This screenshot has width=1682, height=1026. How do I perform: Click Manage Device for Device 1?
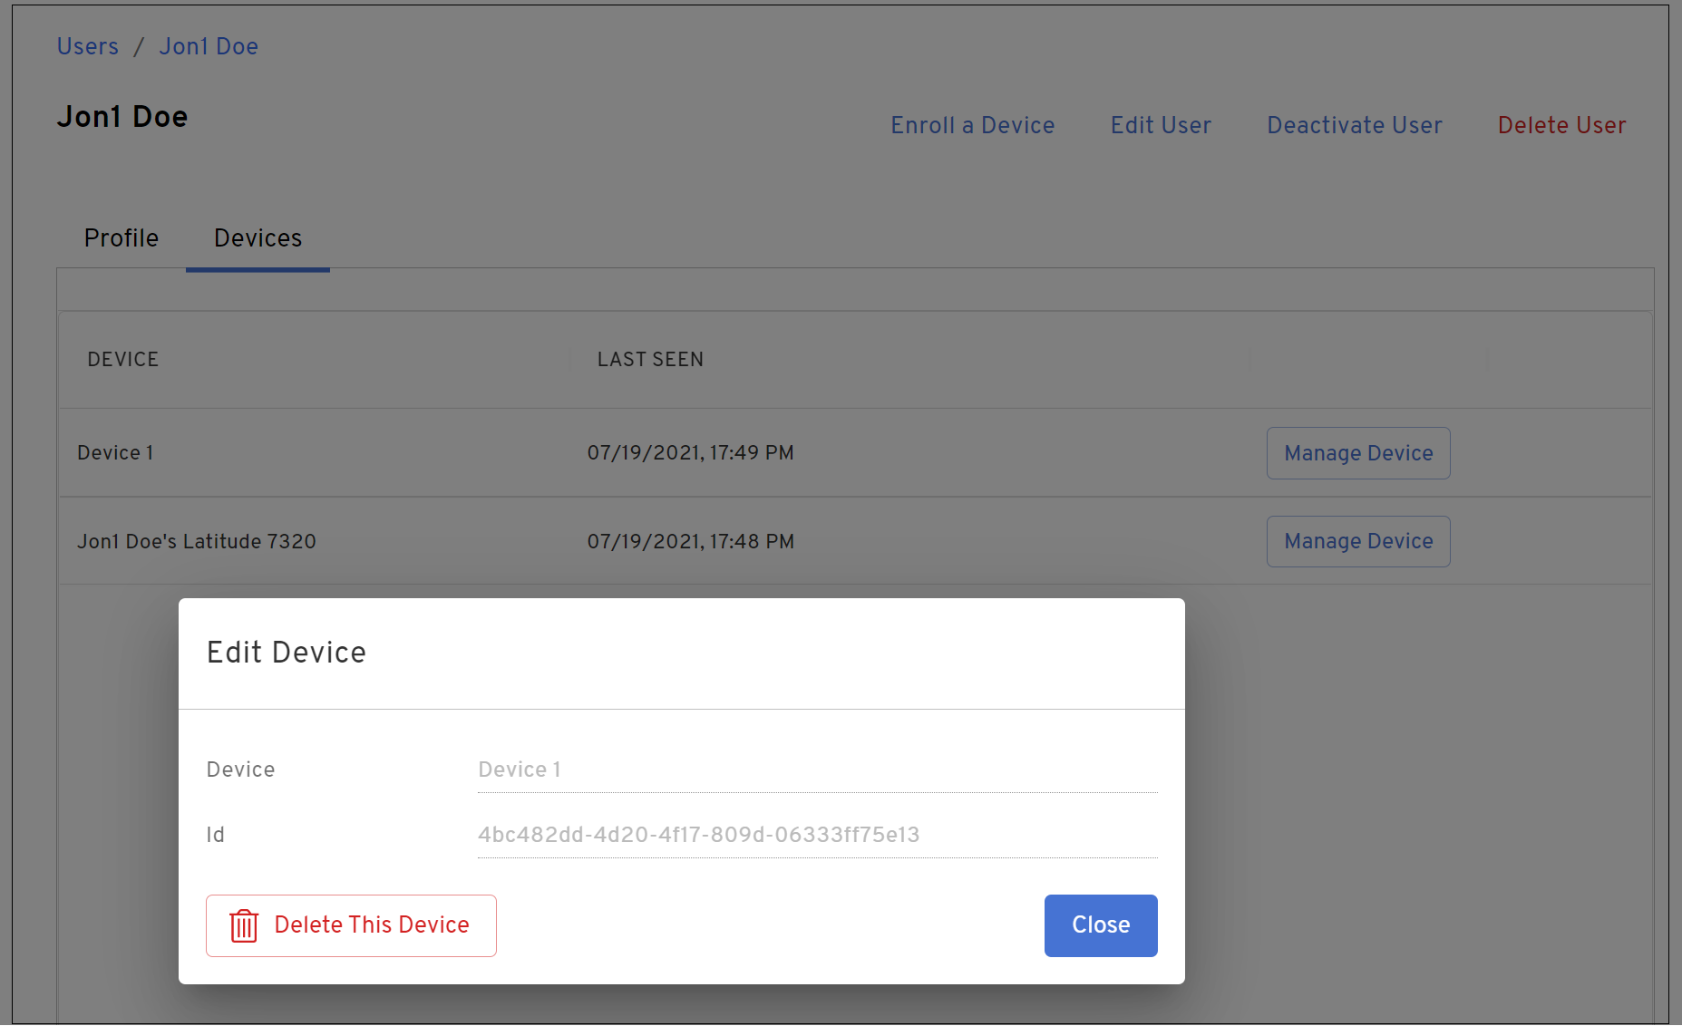pos(1357,453)
